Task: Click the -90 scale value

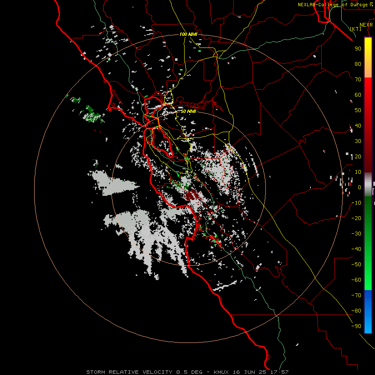Action: [356, 326]
